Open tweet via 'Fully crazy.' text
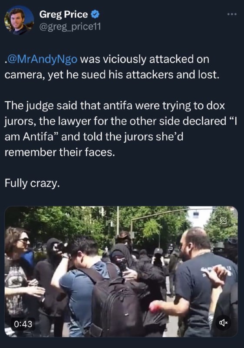 (x=32, y=184)
